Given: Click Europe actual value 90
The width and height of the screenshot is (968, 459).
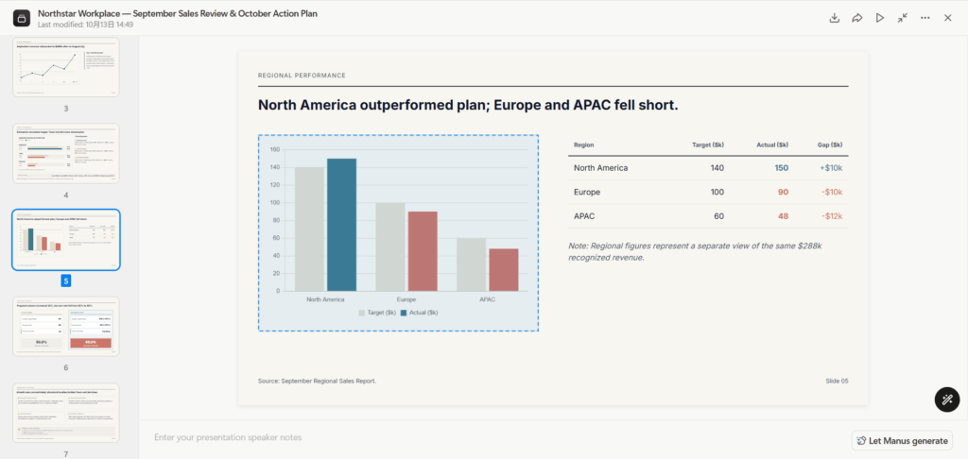Looking at the screenshot, I should pyautogui.click(x=784, y=192).
